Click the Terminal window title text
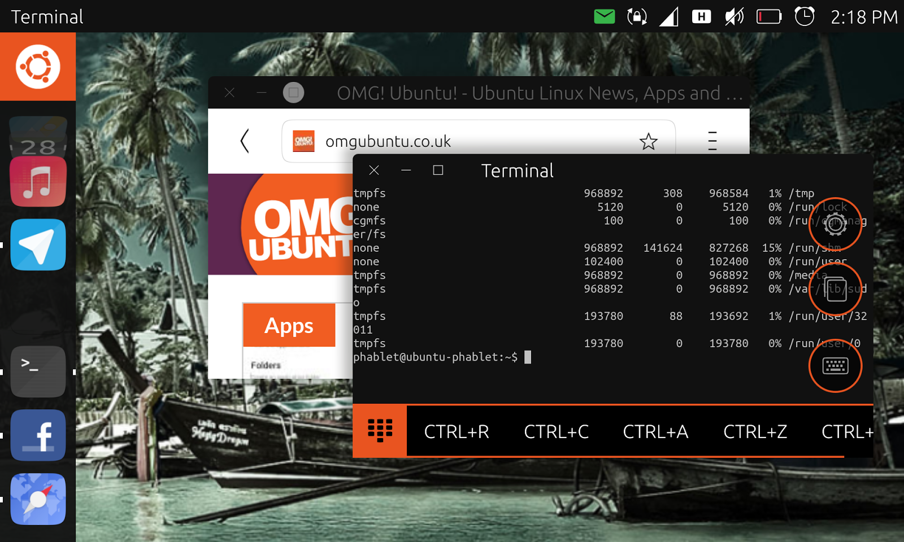Image resolution: width=904 pixels, height=542 pixels. (x=517, y=171)
